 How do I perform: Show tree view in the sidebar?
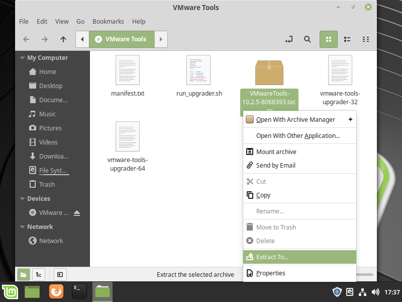pos(39,275)
